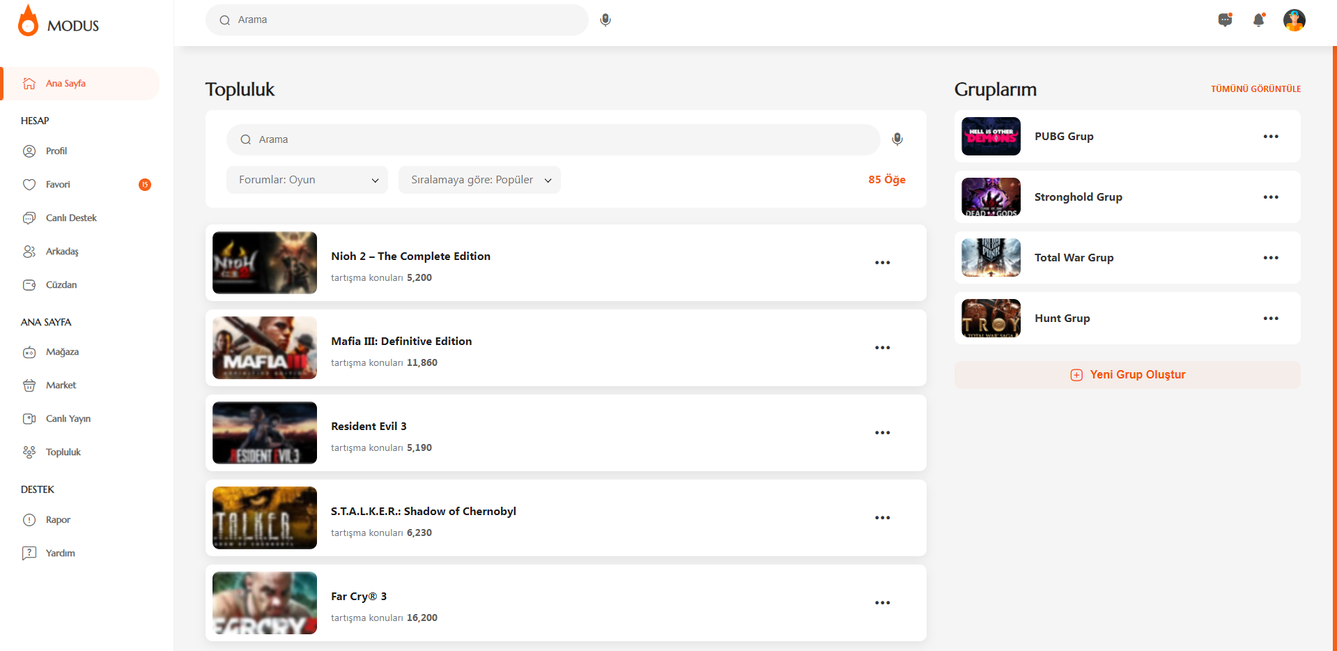Click the Arkadaş friends icon
The image size is (1337, 651).
(x=29, y=252)
